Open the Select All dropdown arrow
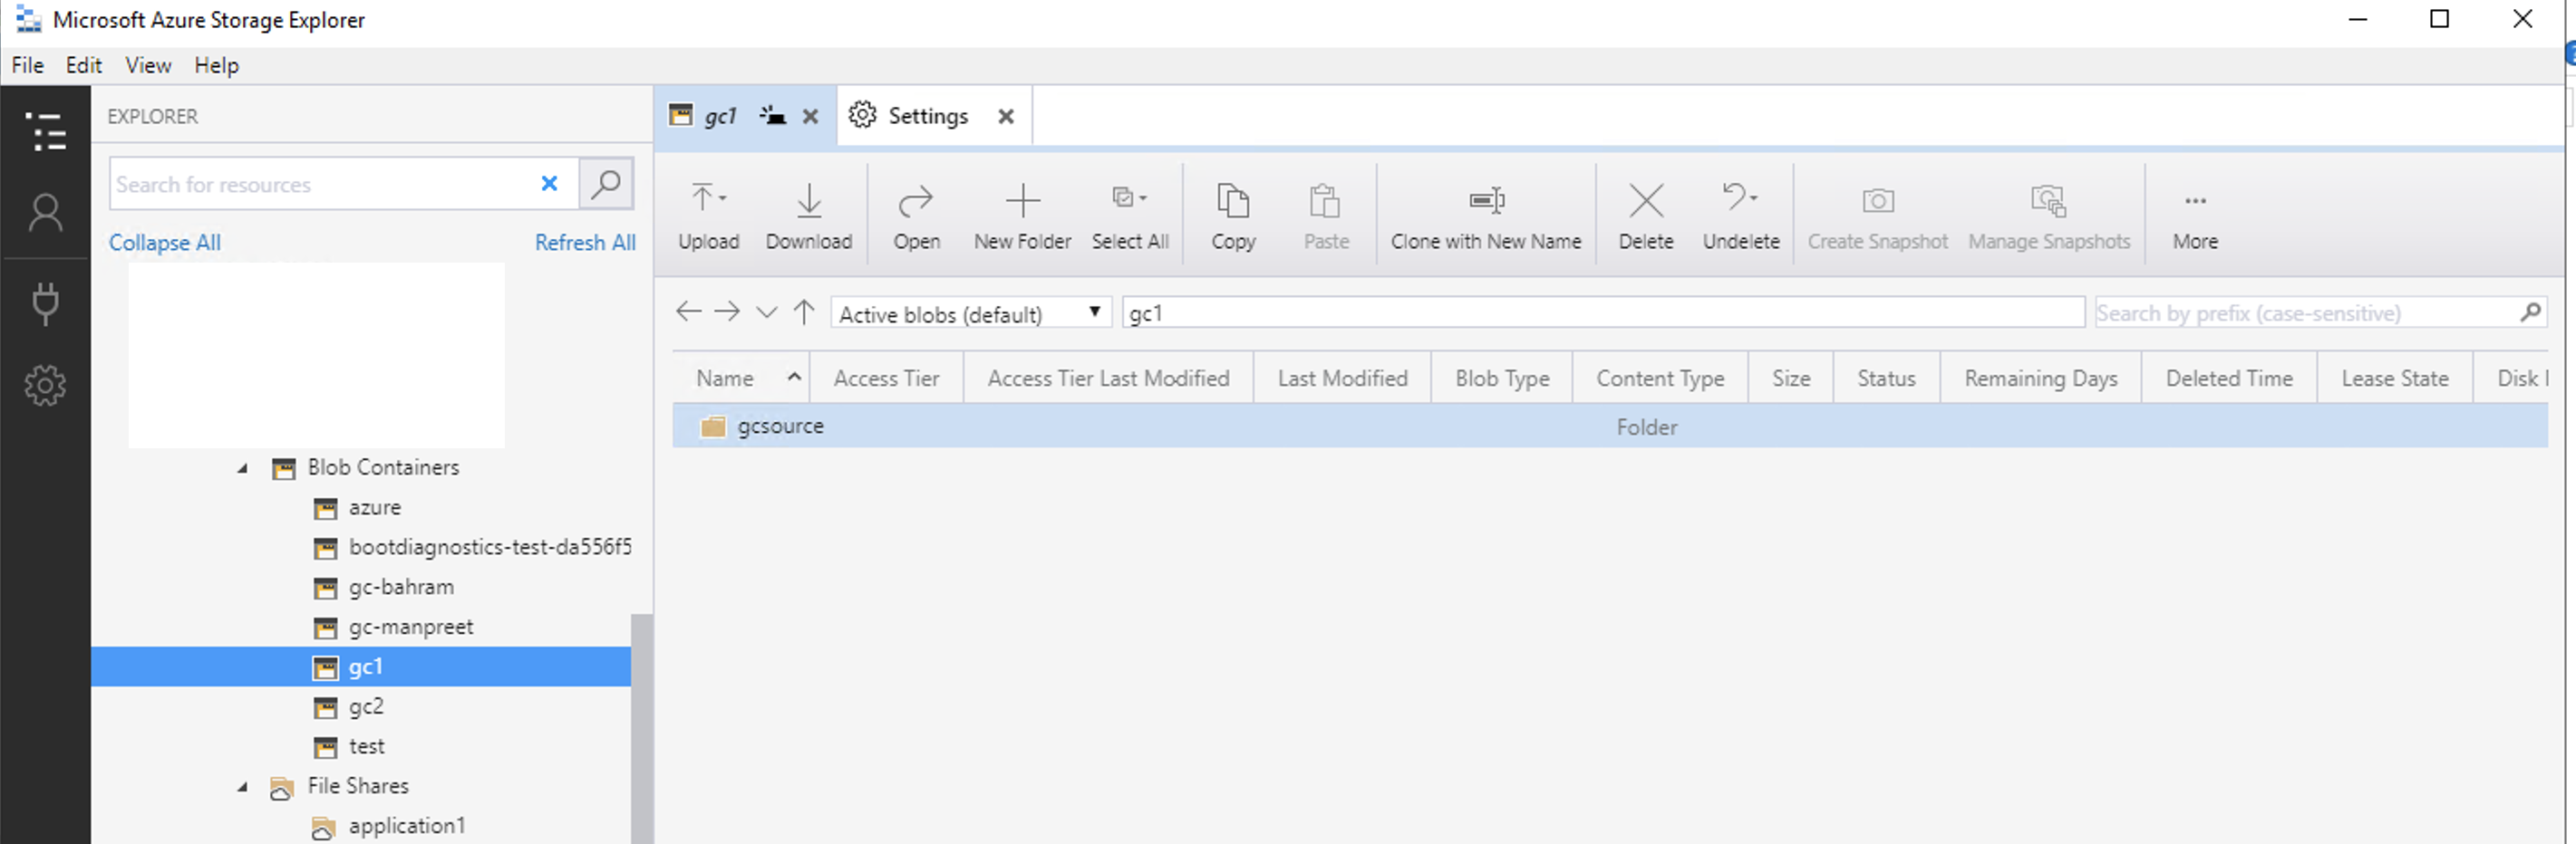Image resolution: width=2576 pixels, height=844 pixels. pos(1146,196)
